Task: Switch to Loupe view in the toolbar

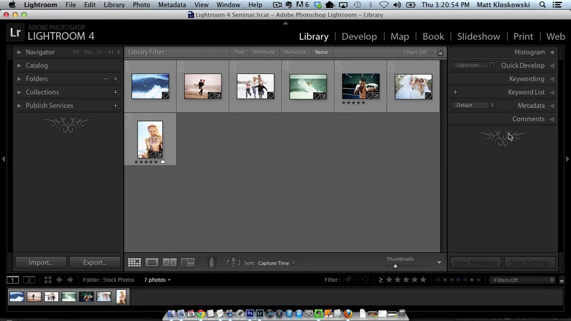Action: pyautogui.click(x=152, y=263)
